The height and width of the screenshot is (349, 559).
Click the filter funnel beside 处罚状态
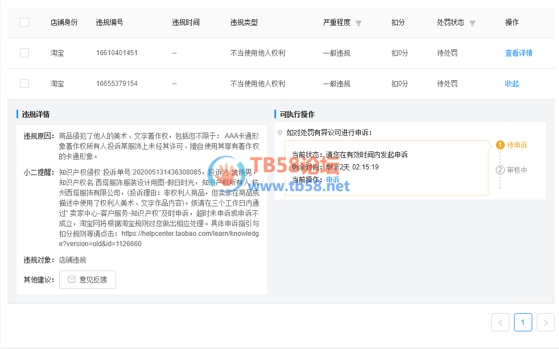coord(472,23)
